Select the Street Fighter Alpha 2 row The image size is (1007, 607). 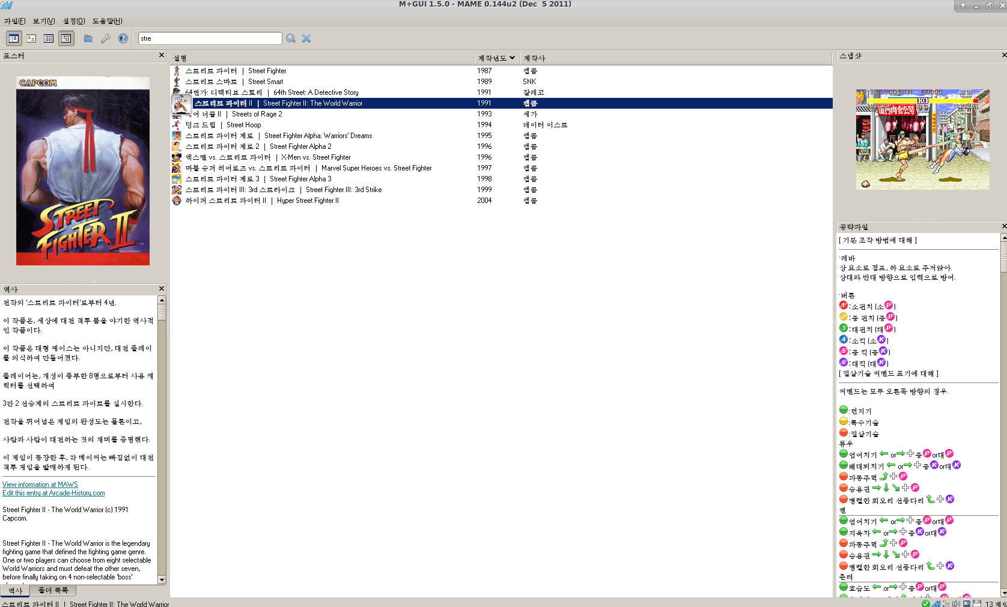point(502,146)
